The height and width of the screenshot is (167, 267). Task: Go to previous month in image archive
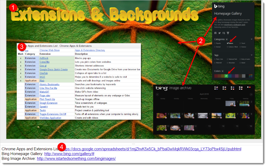tap(157, 94)
